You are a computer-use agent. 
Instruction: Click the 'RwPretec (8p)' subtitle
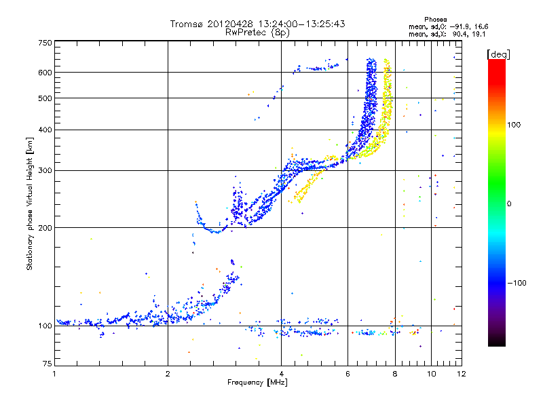257,33
